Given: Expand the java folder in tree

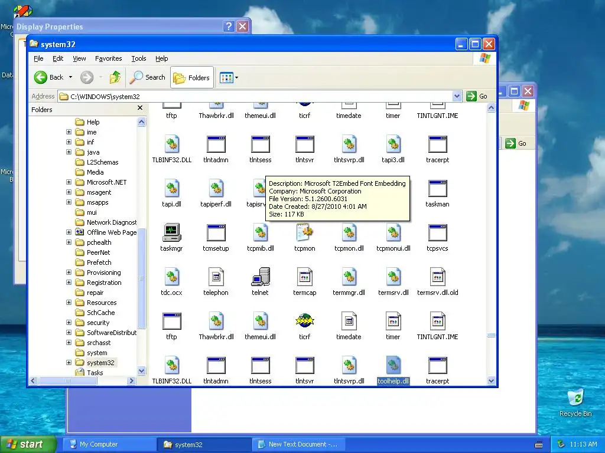Looking at the screenshot, I should point(69,152).
